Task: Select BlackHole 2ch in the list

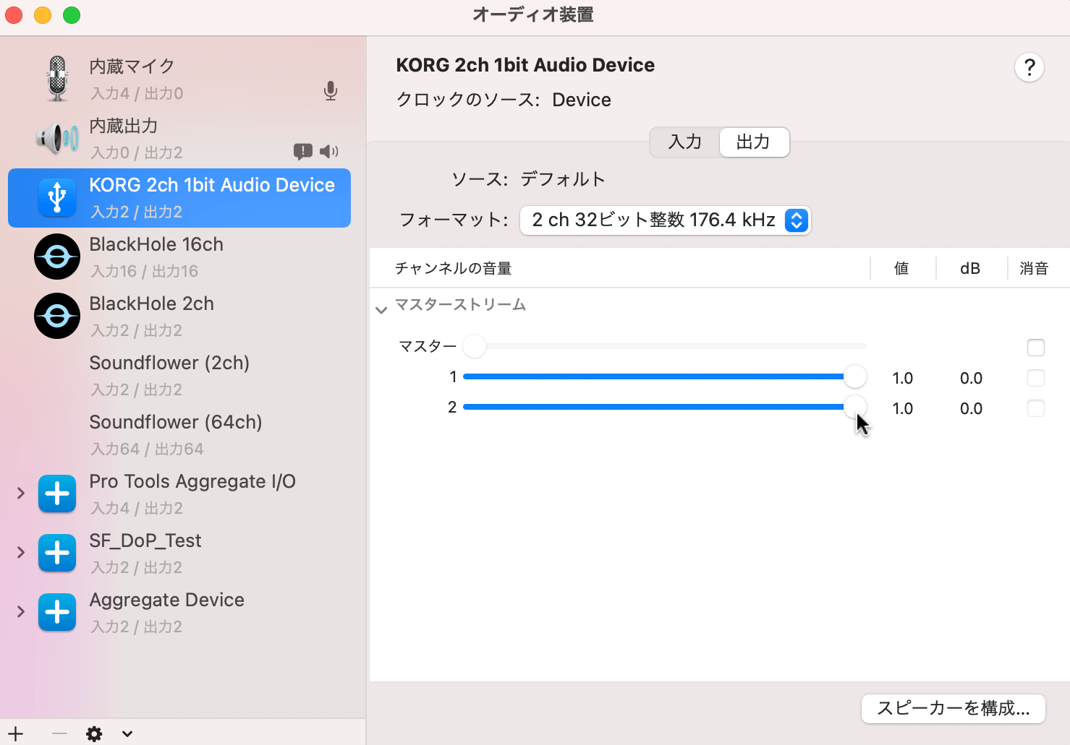Action: pyautogui.click(x=179, y=316)
